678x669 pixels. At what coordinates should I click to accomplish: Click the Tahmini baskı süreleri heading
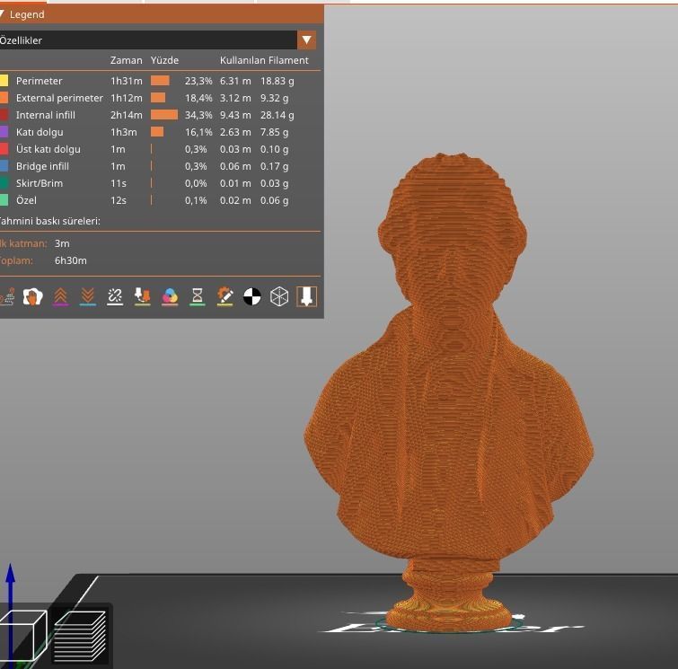click(x=49, y=221)
